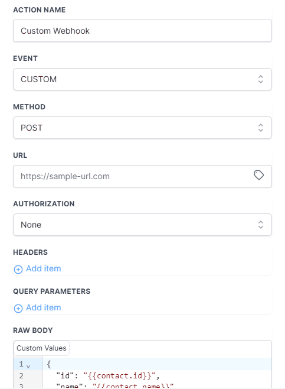Click the Event dropdown chevron arrows

[260, 79]
